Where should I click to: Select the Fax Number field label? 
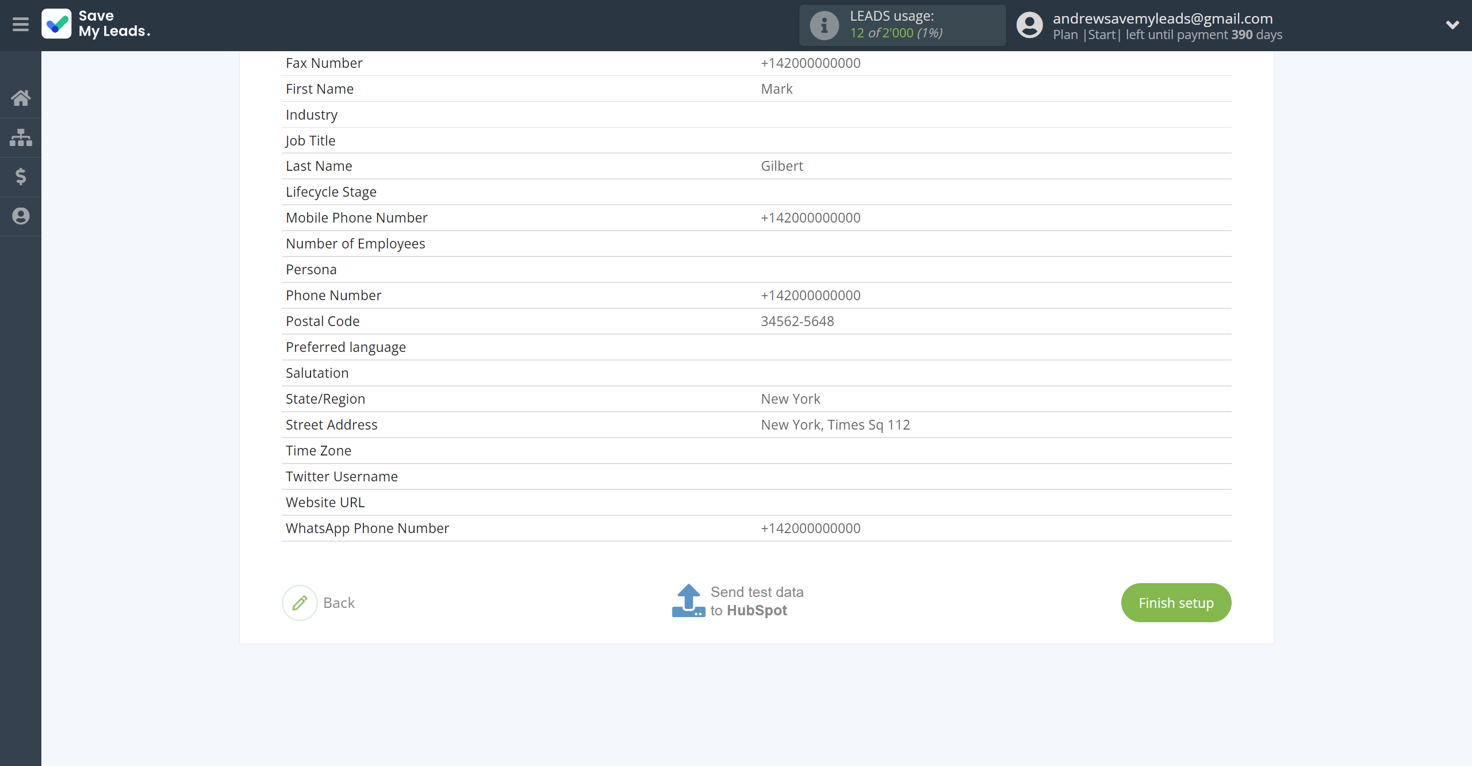[x=324, y=63]
